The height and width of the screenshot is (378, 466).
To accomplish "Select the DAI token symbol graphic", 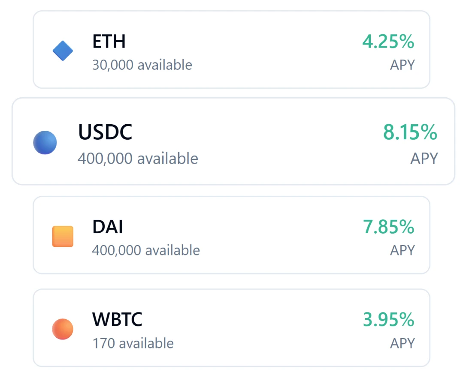I will pyautogui.click(x=63, y=235).
